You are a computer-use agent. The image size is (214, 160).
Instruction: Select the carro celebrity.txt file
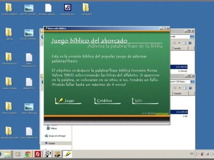coord(29,133)
